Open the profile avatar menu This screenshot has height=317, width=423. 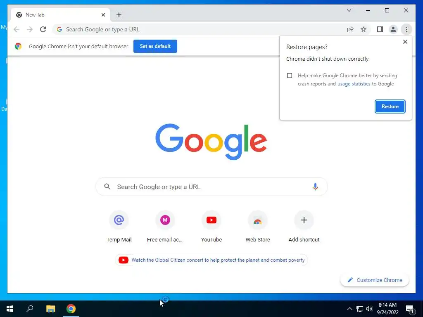point(393,29)
